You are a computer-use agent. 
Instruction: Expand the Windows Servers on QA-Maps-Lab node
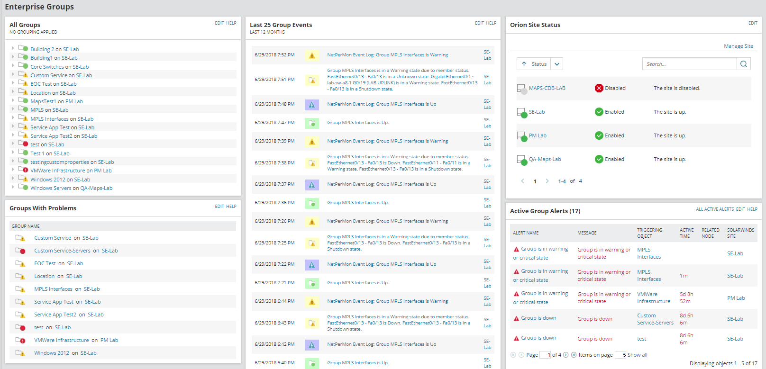pyautogui.click(x=13, y=187)
